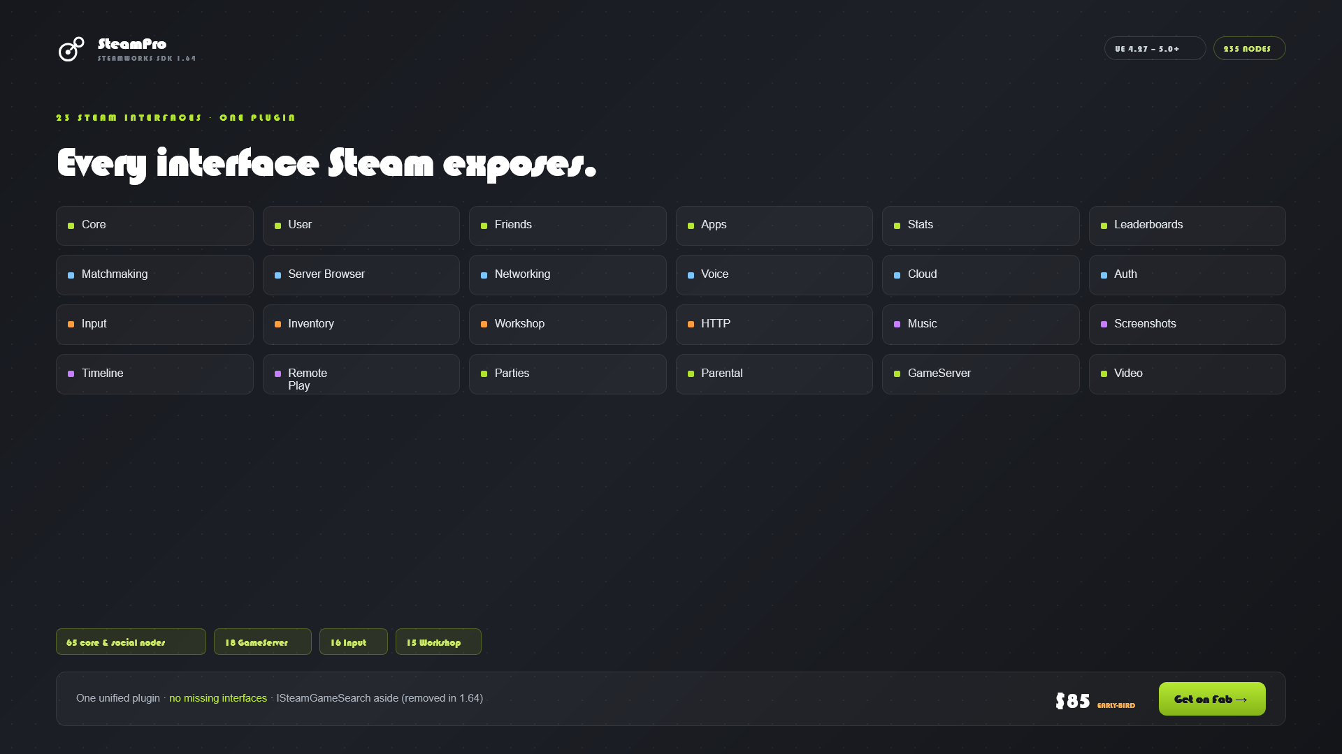Select the 65 core & social nodes tag
Screen dimensions: 1342x754
tap(131, 642)
